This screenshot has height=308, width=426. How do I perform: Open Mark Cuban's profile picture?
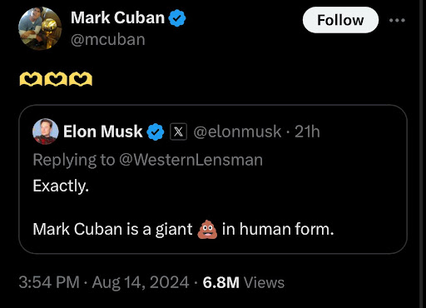40,28
